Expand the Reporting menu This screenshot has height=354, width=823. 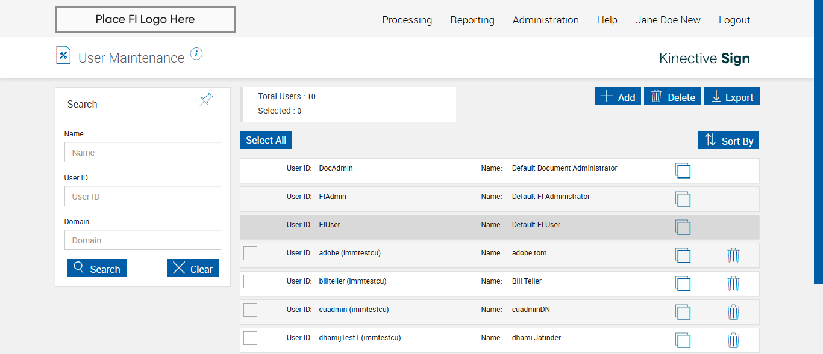pos(472,20)
